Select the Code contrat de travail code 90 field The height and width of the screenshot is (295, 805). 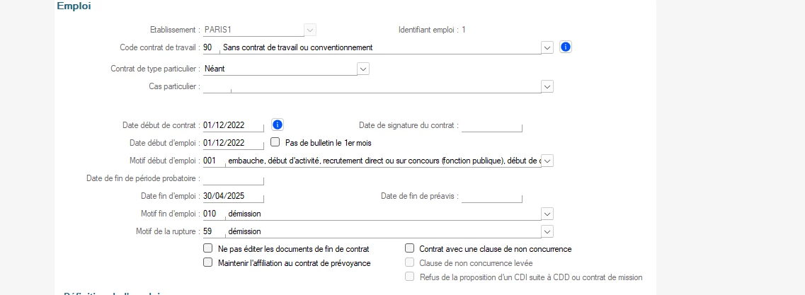(212, 47)
